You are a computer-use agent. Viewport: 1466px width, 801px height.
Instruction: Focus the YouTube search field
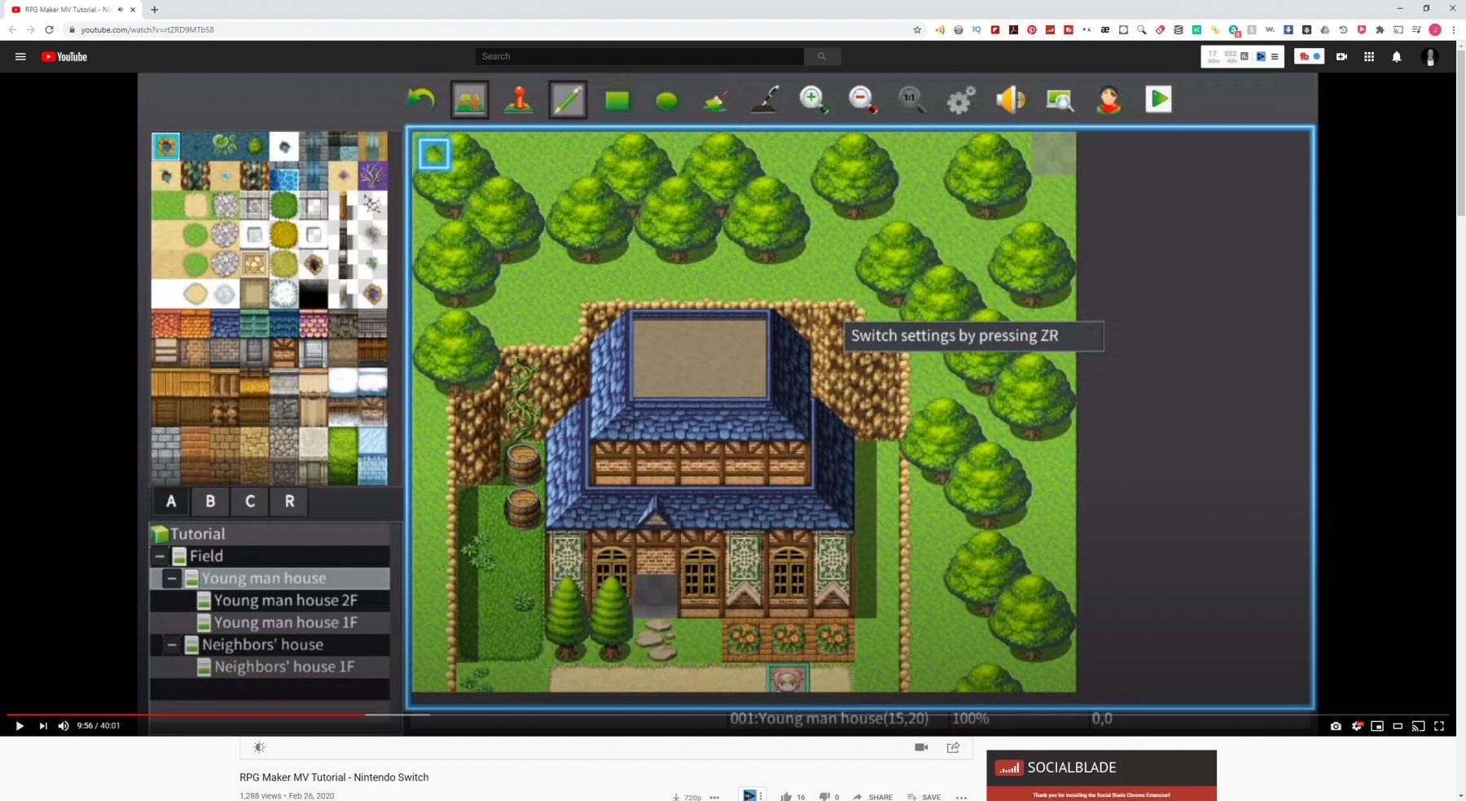pos(639,57)
